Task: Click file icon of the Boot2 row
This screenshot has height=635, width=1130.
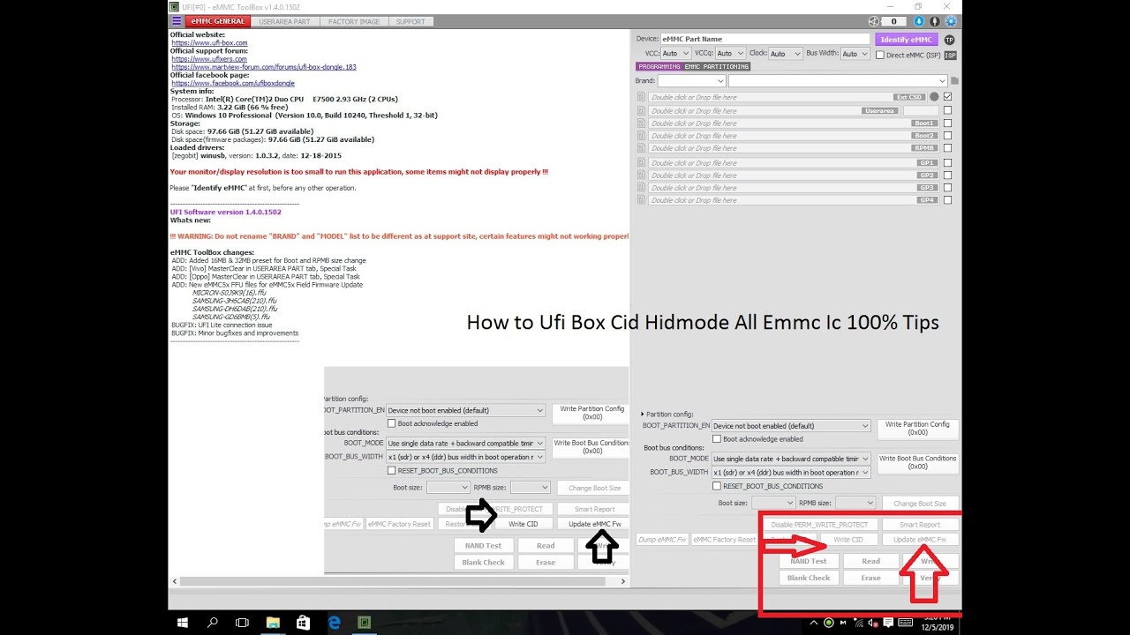Action: [x=641, y=136]
